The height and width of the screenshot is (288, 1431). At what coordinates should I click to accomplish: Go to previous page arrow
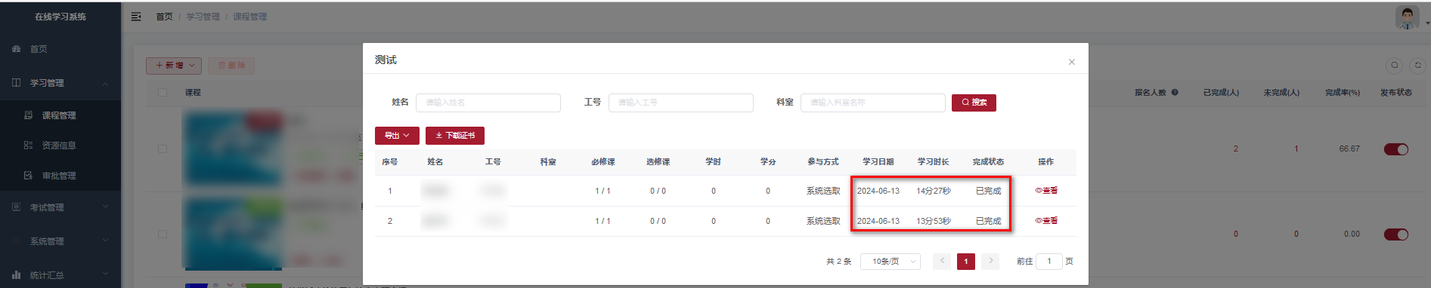coord(942,261)
